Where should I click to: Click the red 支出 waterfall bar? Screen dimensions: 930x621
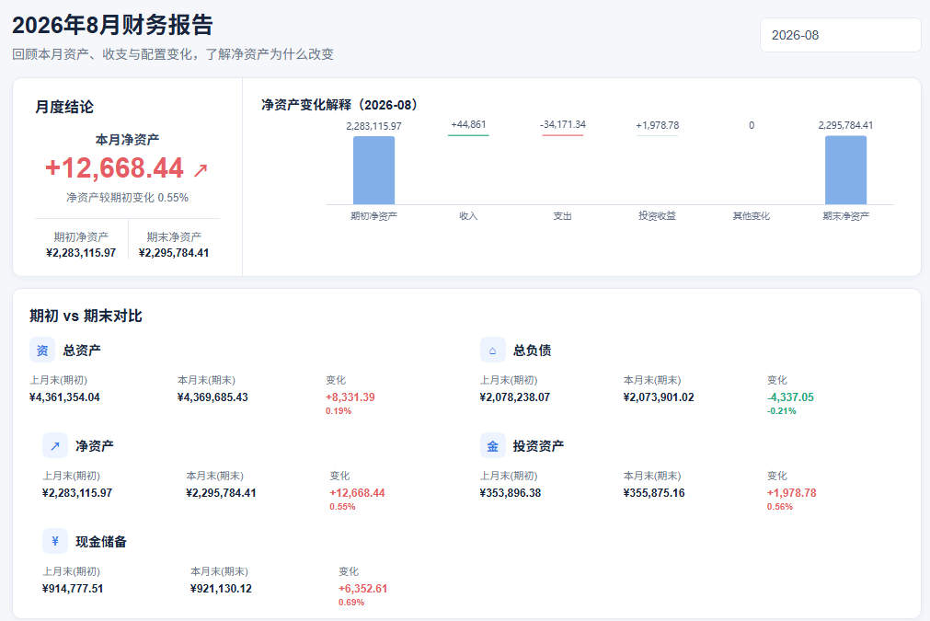pyautogui.click(x=562, y=135)
